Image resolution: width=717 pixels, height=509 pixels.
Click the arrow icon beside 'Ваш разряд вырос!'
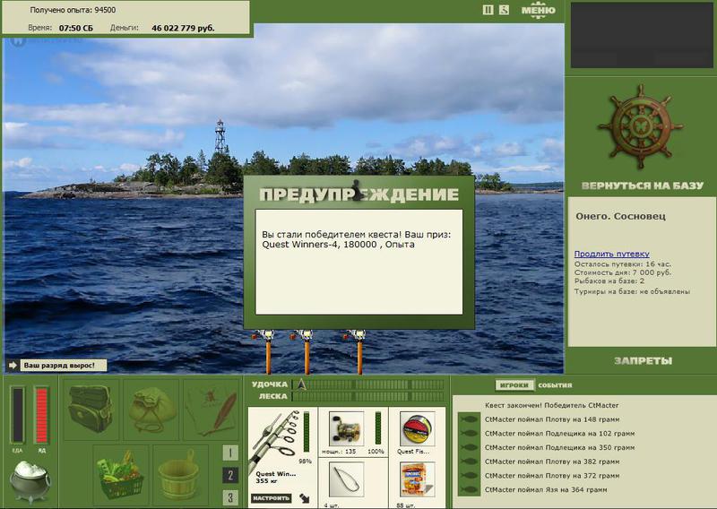[x=13, y=365]
